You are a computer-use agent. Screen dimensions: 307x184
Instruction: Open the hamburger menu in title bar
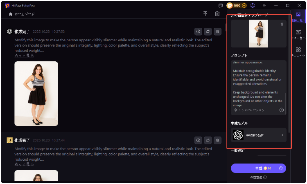(264, 6)
